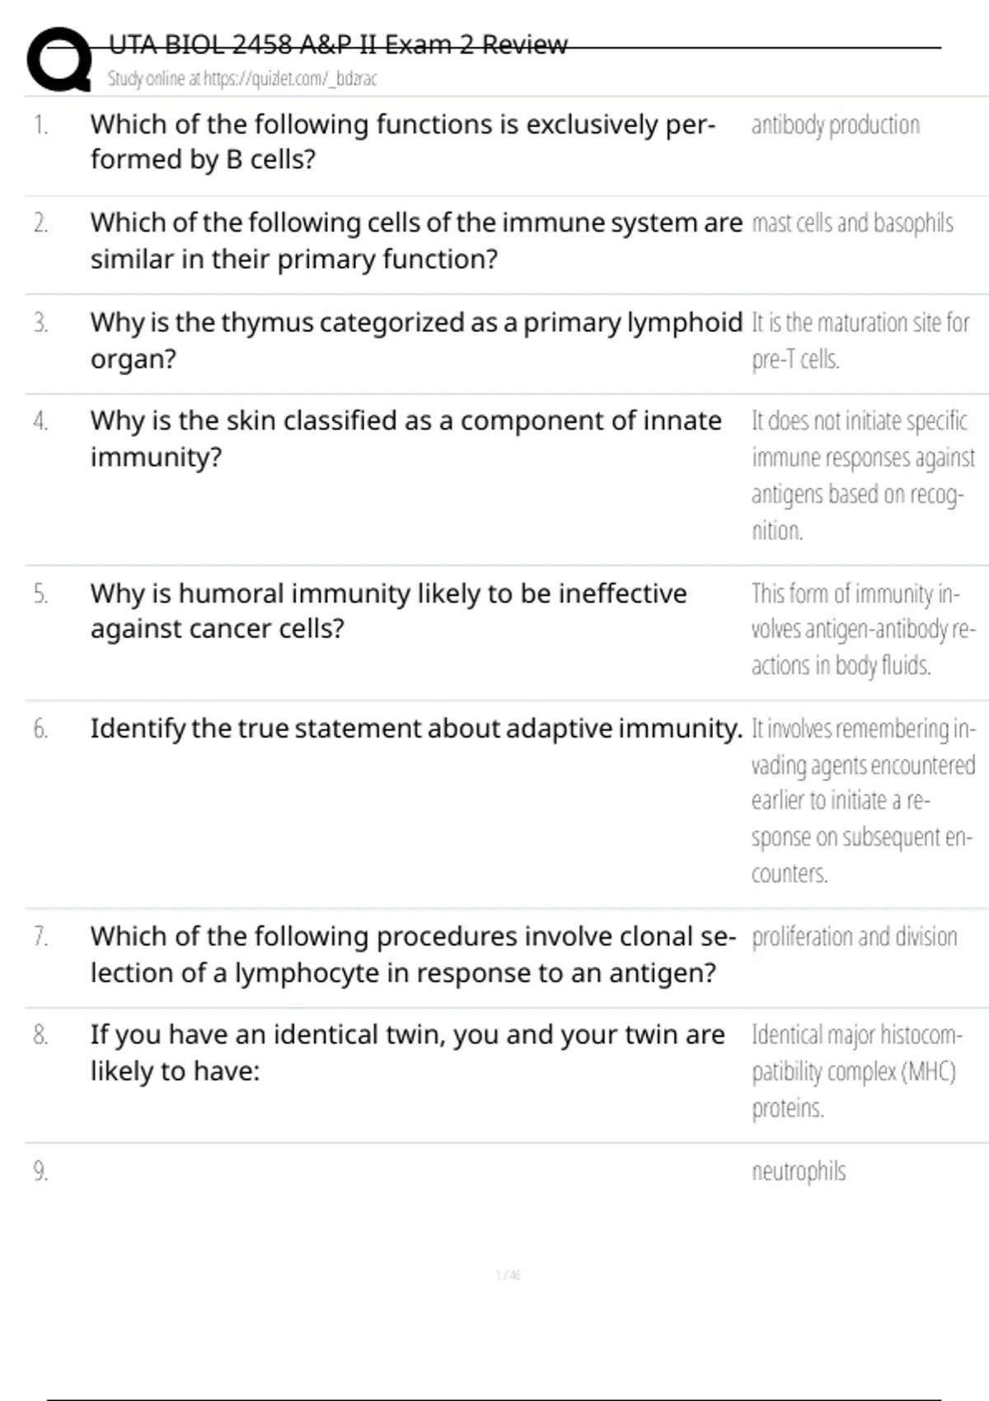Click the identical twin question
Image resolution: width=989 pixels, height=1401 pixels.
pos(407,1052)
